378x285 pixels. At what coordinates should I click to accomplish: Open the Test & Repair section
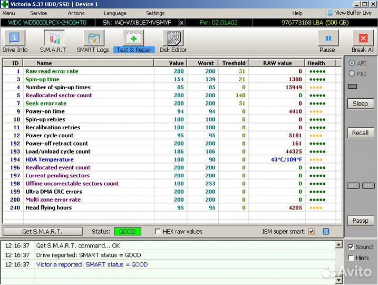[134, 41]
